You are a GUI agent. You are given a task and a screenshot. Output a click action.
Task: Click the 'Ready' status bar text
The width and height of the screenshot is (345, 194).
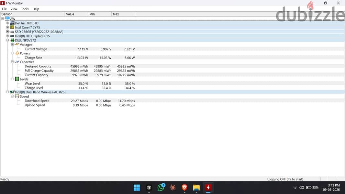tap(5, 179)
